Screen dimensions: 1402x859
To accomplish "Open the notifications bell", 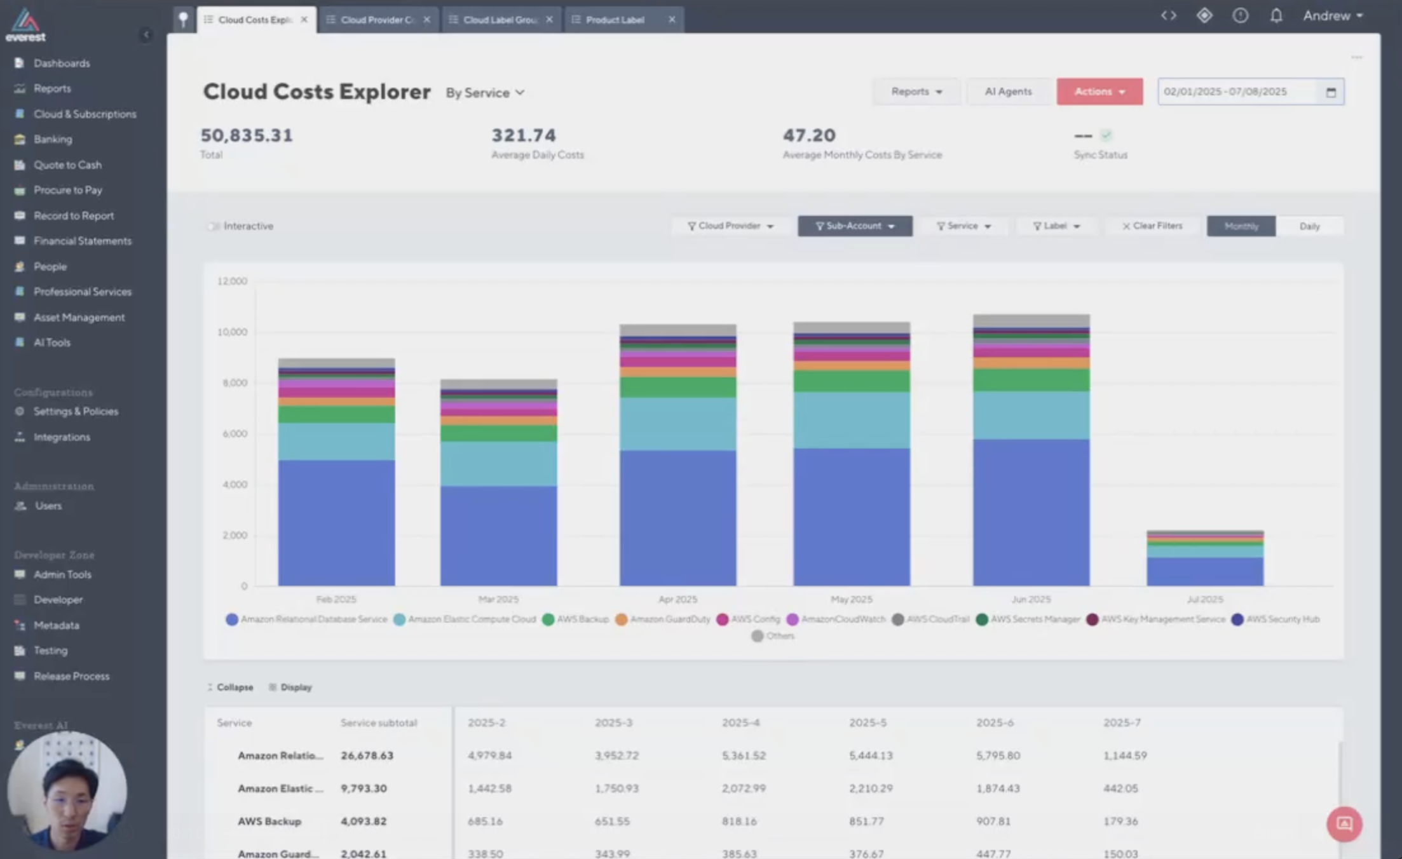I will tap(1276, 15).
